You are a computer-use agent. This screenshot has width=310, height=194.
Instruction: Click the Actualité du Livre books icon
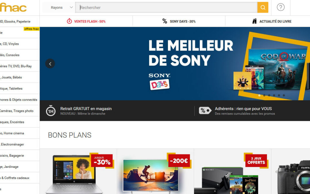(254, 21)
